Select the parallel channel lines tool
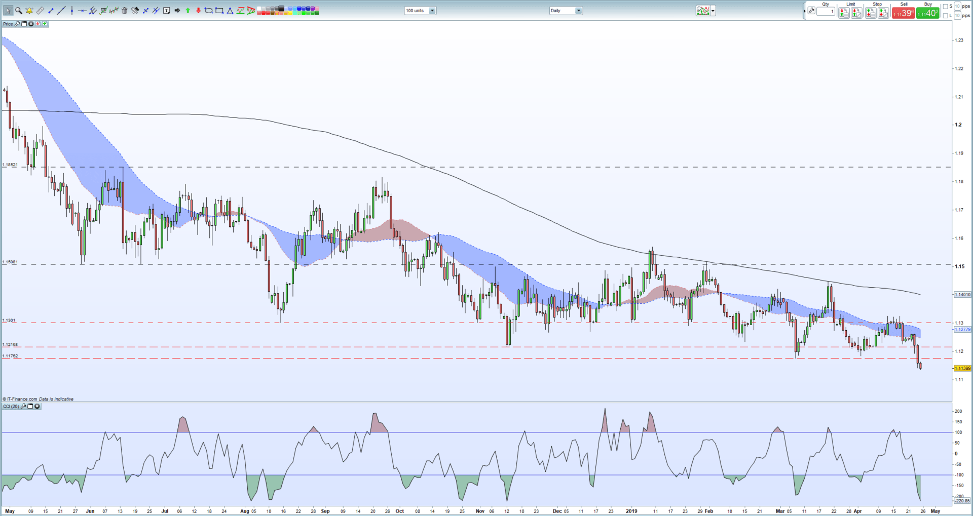Screen dimensions: 973x516 click(93, 10)
